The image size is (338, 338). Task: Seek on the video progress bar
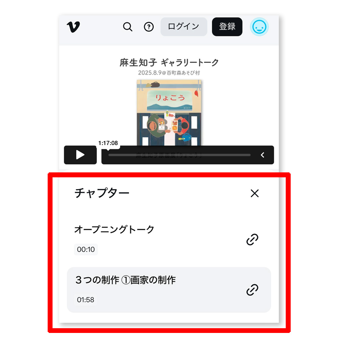click(179, 155)
